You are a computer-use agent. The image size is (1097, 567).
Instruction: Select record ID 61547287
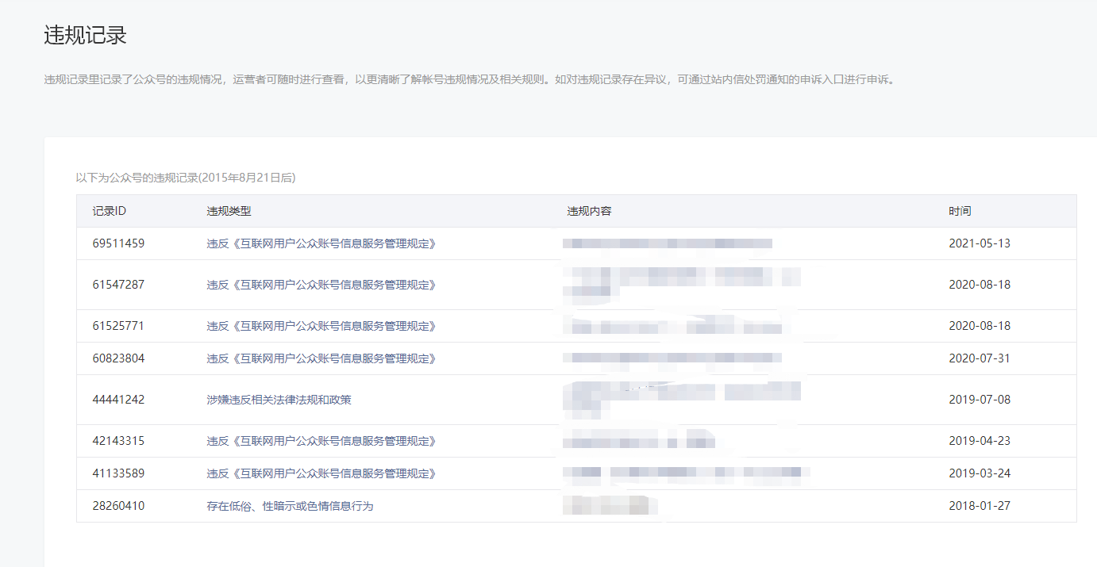118,285
